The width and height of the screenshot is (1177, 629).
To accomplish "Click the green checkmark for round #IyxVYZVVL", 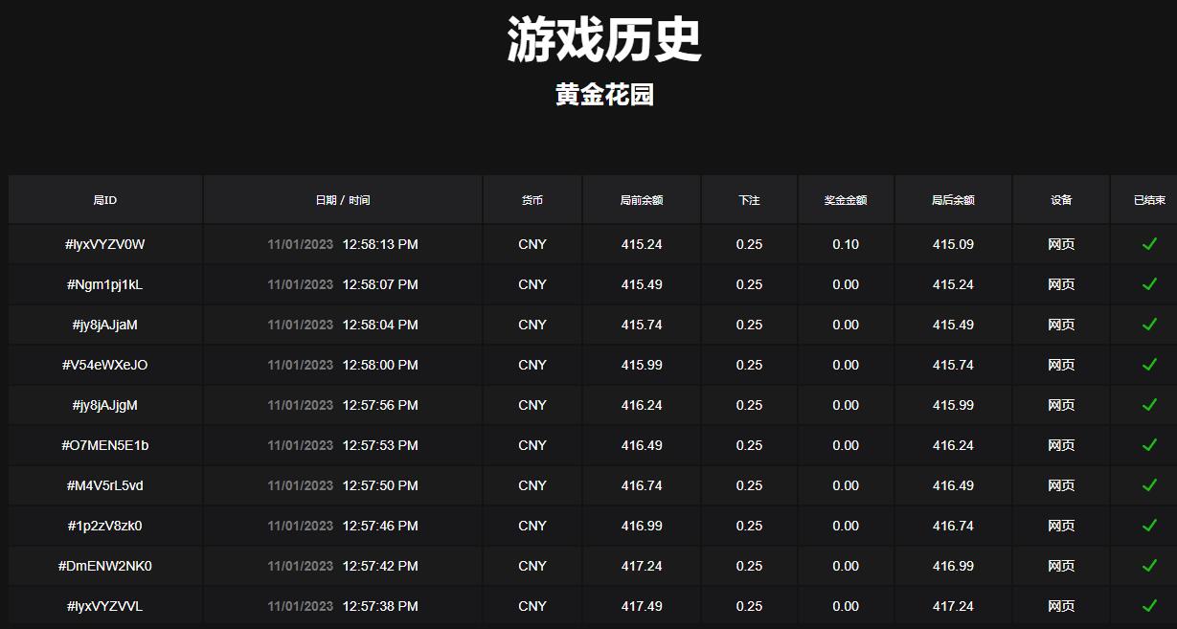I will [x=1149, y=606].
